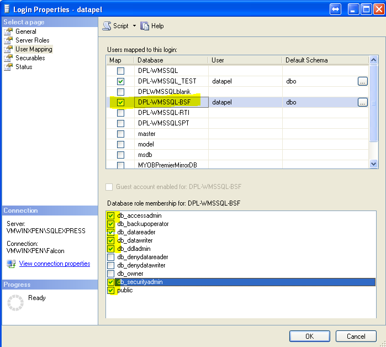Viewport: 386px width, 347px height.
Task: Click the Database column header
Action: (x=171, y=60)
